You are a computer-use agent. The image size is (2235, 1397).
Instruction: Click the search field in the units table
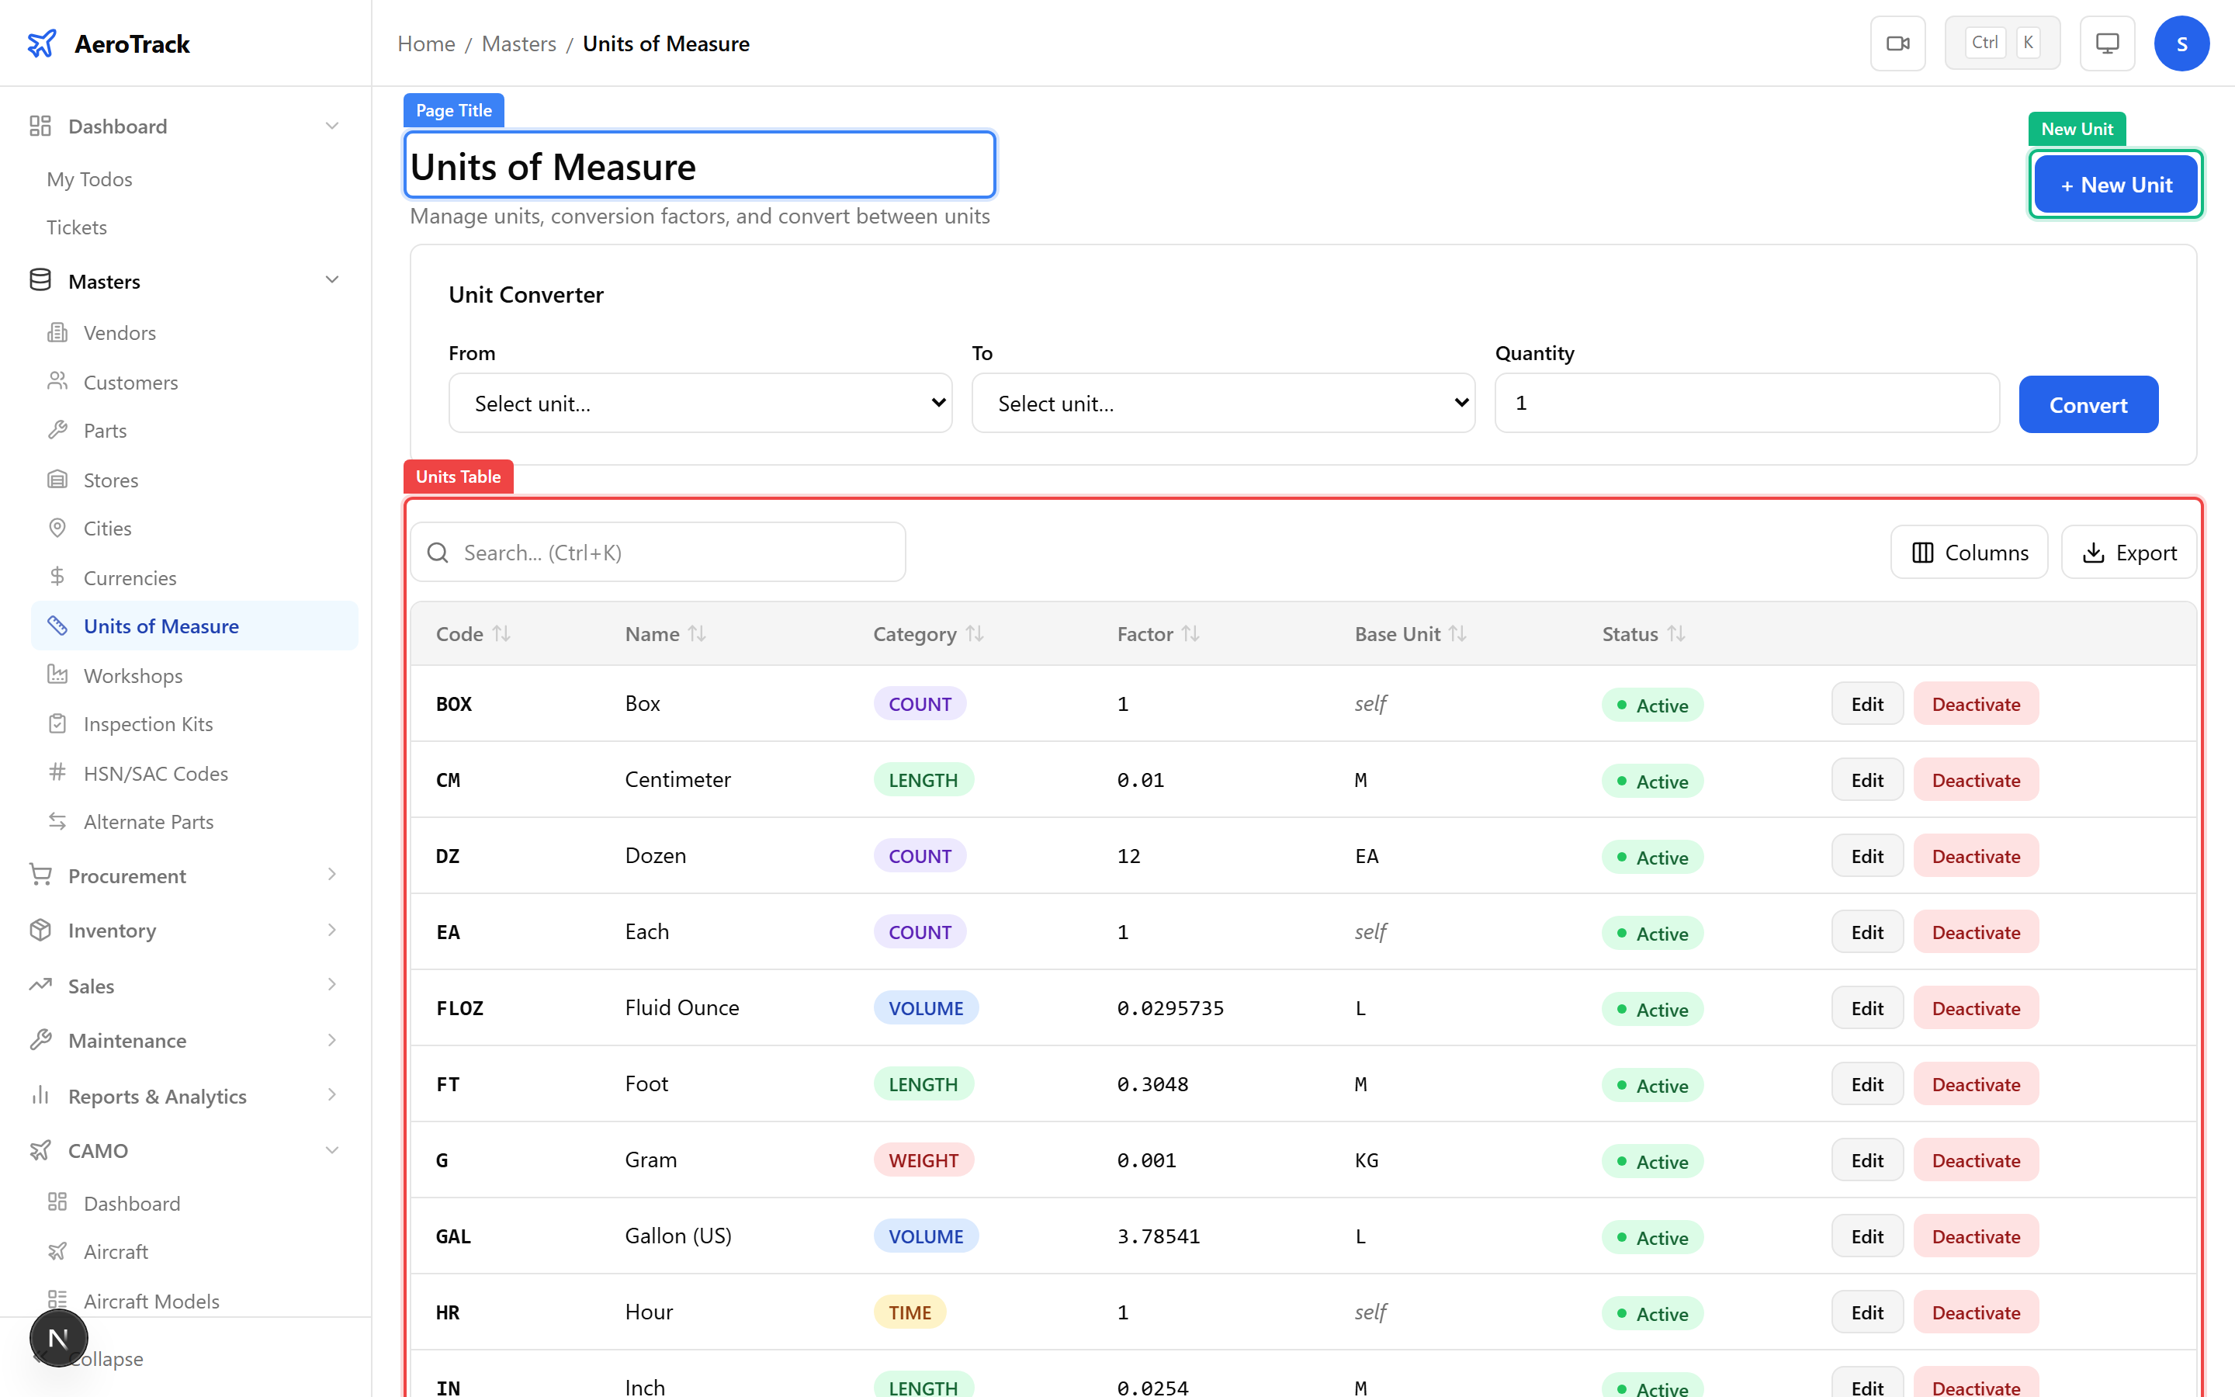pyautogui.click(x=657, y=552)
